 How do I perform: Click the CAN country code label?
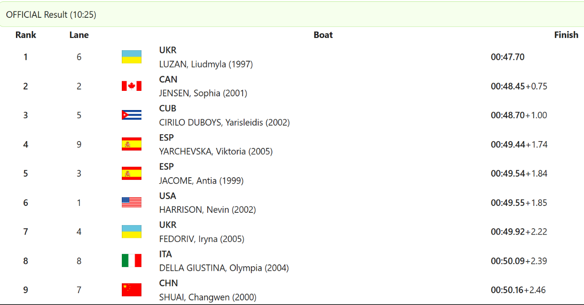[x=168, y=79]
